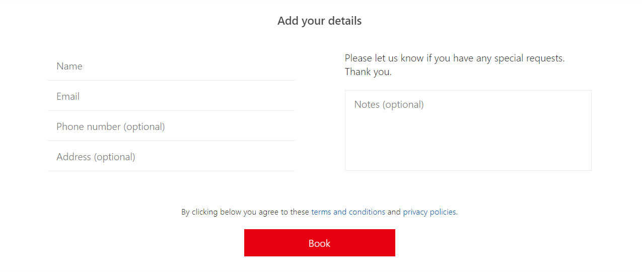
Task: Place cursor in the Name box
Action: point(171,66)
